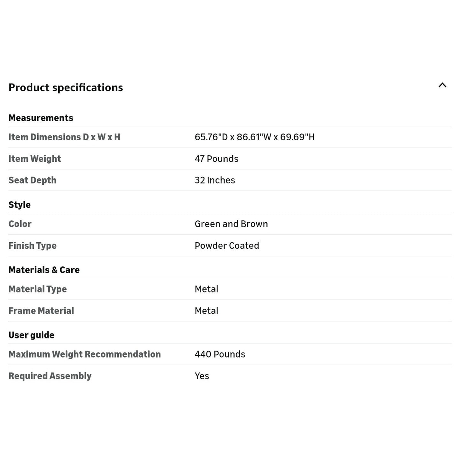The image size is (460, 460).
Task: Click the Item Weight label
Action: pos(34,159)
